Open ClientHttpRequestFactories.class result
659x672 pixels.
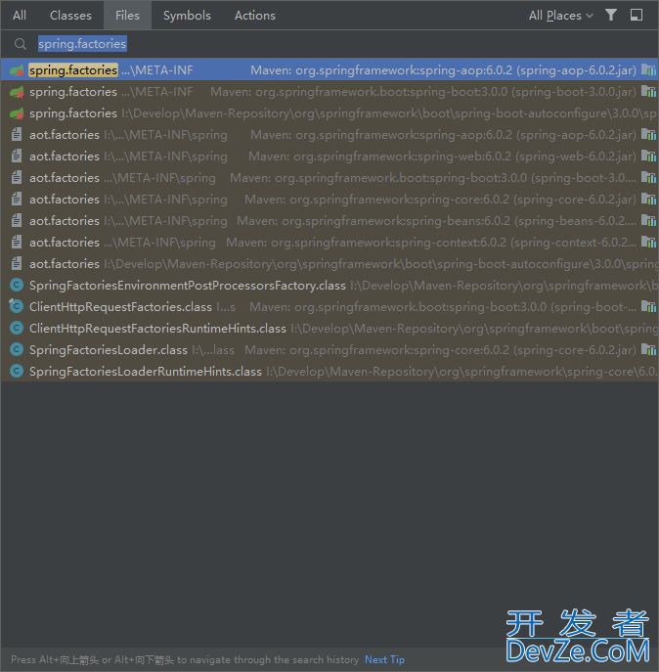pos(329,307)
